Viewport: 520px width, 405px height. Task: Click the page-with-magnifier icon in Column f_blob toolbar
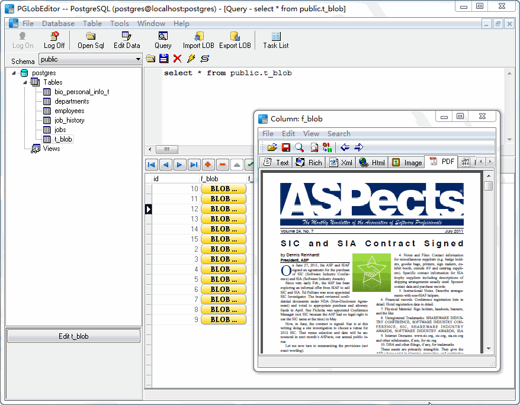pyautogui.click(x=314, y=147)
